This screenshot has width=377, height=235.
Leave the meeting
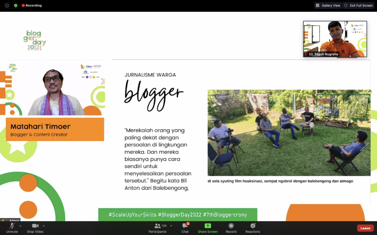coord(365,228)
